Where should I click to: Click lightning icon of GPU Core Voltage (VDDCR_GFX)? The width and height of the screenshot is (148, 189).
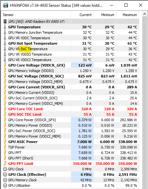(x=5, y=65)
